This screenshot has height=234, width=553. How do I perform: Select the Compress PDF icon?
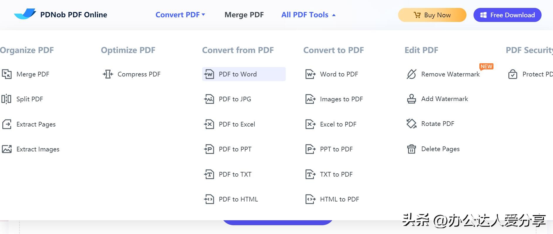coord(108,74)
